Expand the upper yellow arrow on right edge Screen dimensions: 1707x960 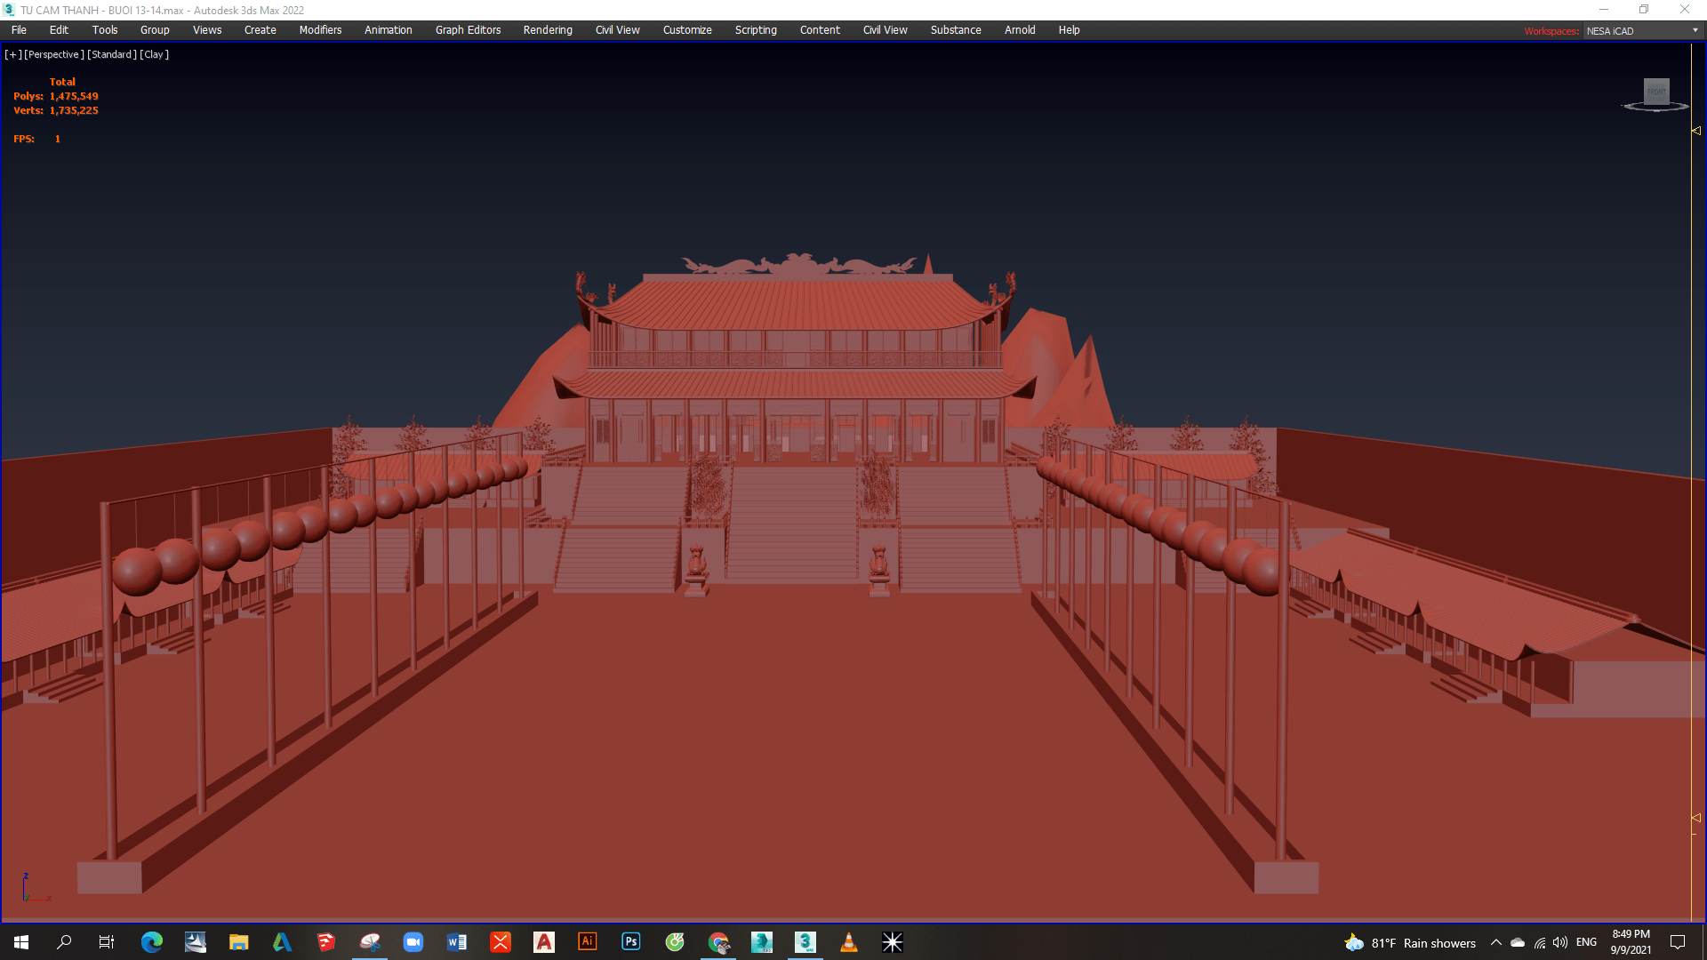[x=1696, y=131]
